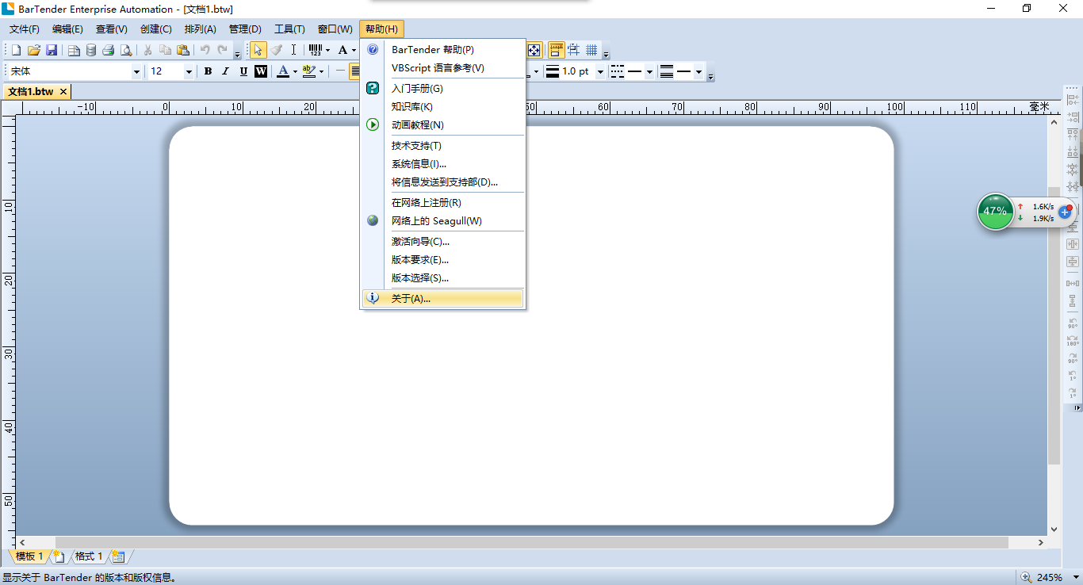Open 激活向导(C)... menu entry

pyautogui.click(x=420, y=242)
